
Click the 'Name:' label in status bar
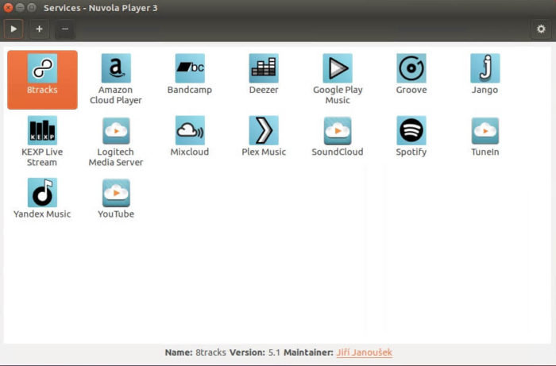(179, 353)
